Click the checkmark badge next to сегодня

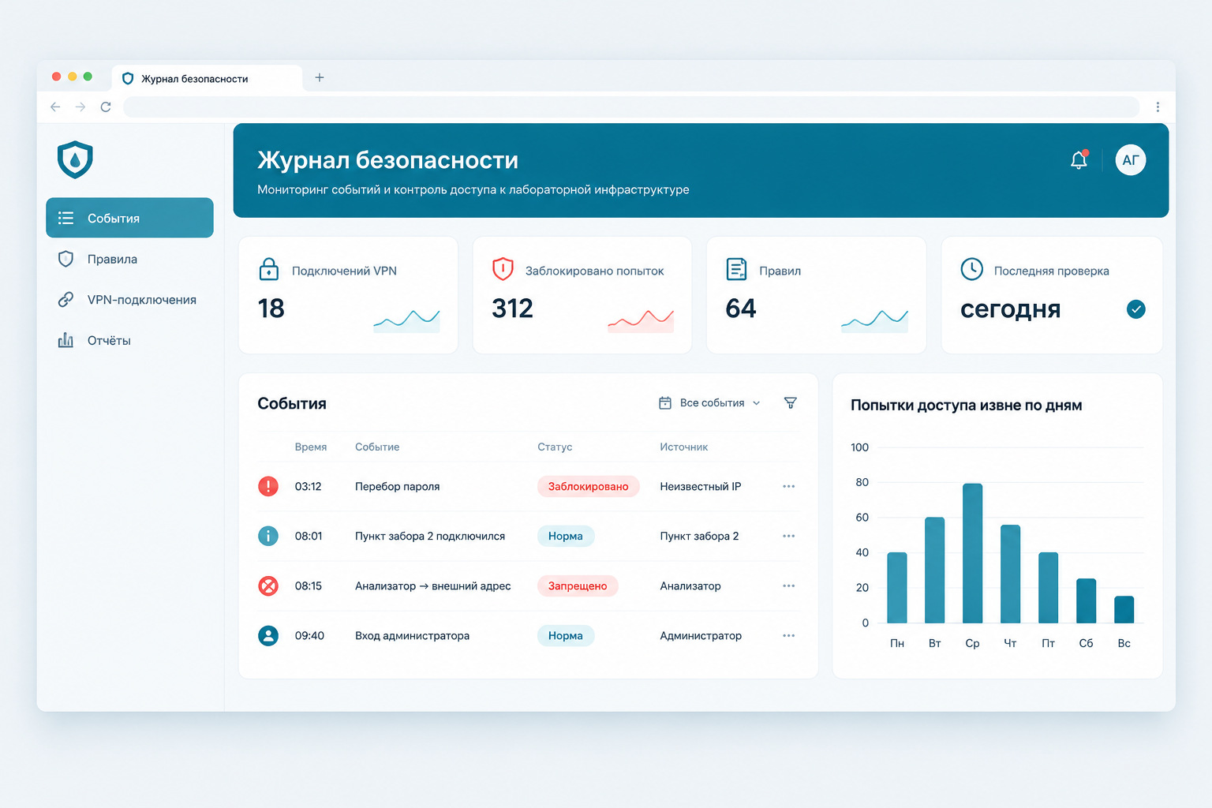[x=1136, y=309]
